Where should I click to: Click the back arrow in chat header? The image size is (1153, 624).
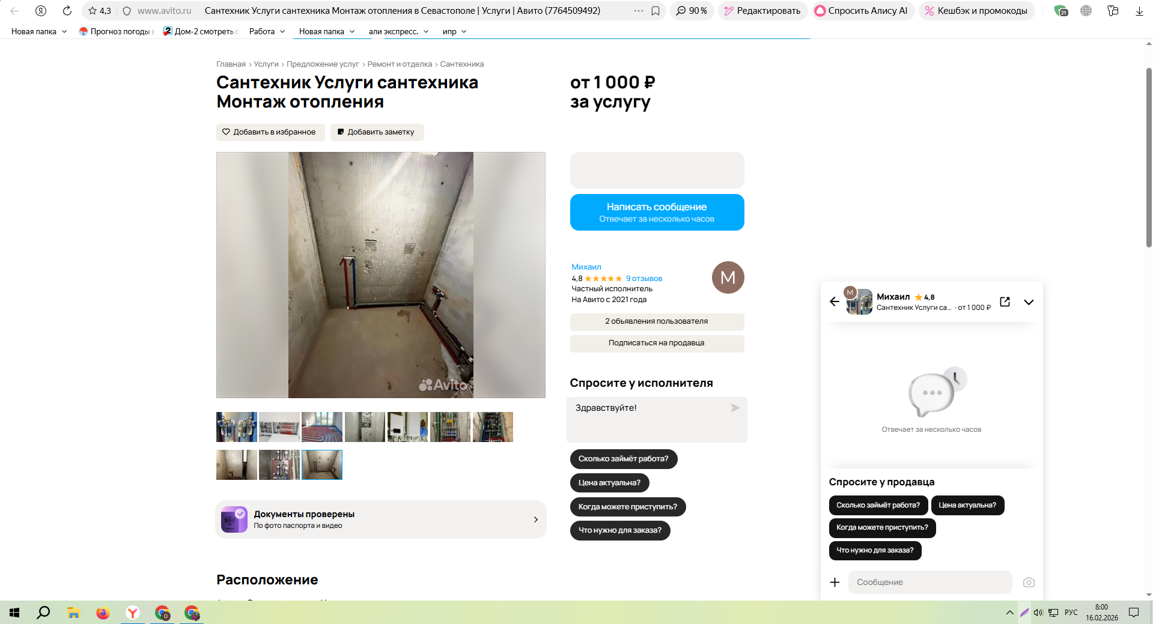835,301
